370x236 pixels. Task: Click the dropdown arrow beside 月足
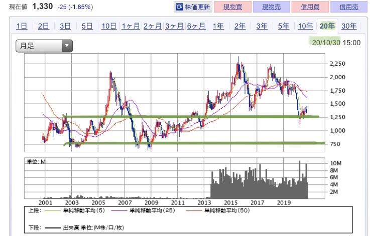[x=67, y=46]
